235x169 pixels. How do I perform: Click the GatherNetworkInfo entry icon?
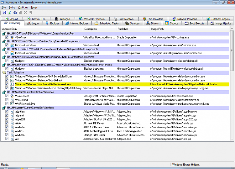pos(12,84)
